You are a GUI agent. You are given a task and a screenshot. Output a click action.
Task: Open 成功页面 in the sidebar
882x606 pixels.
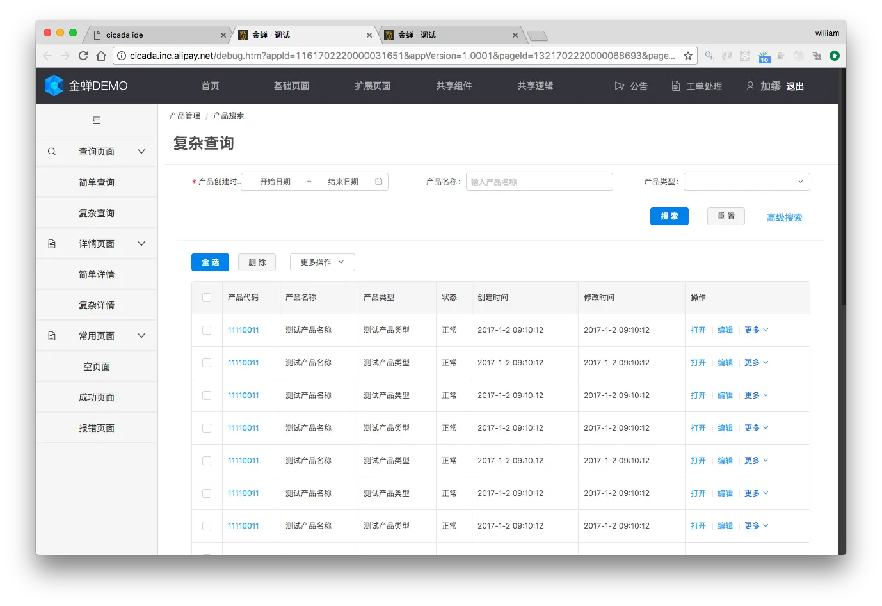coord(97,397)
